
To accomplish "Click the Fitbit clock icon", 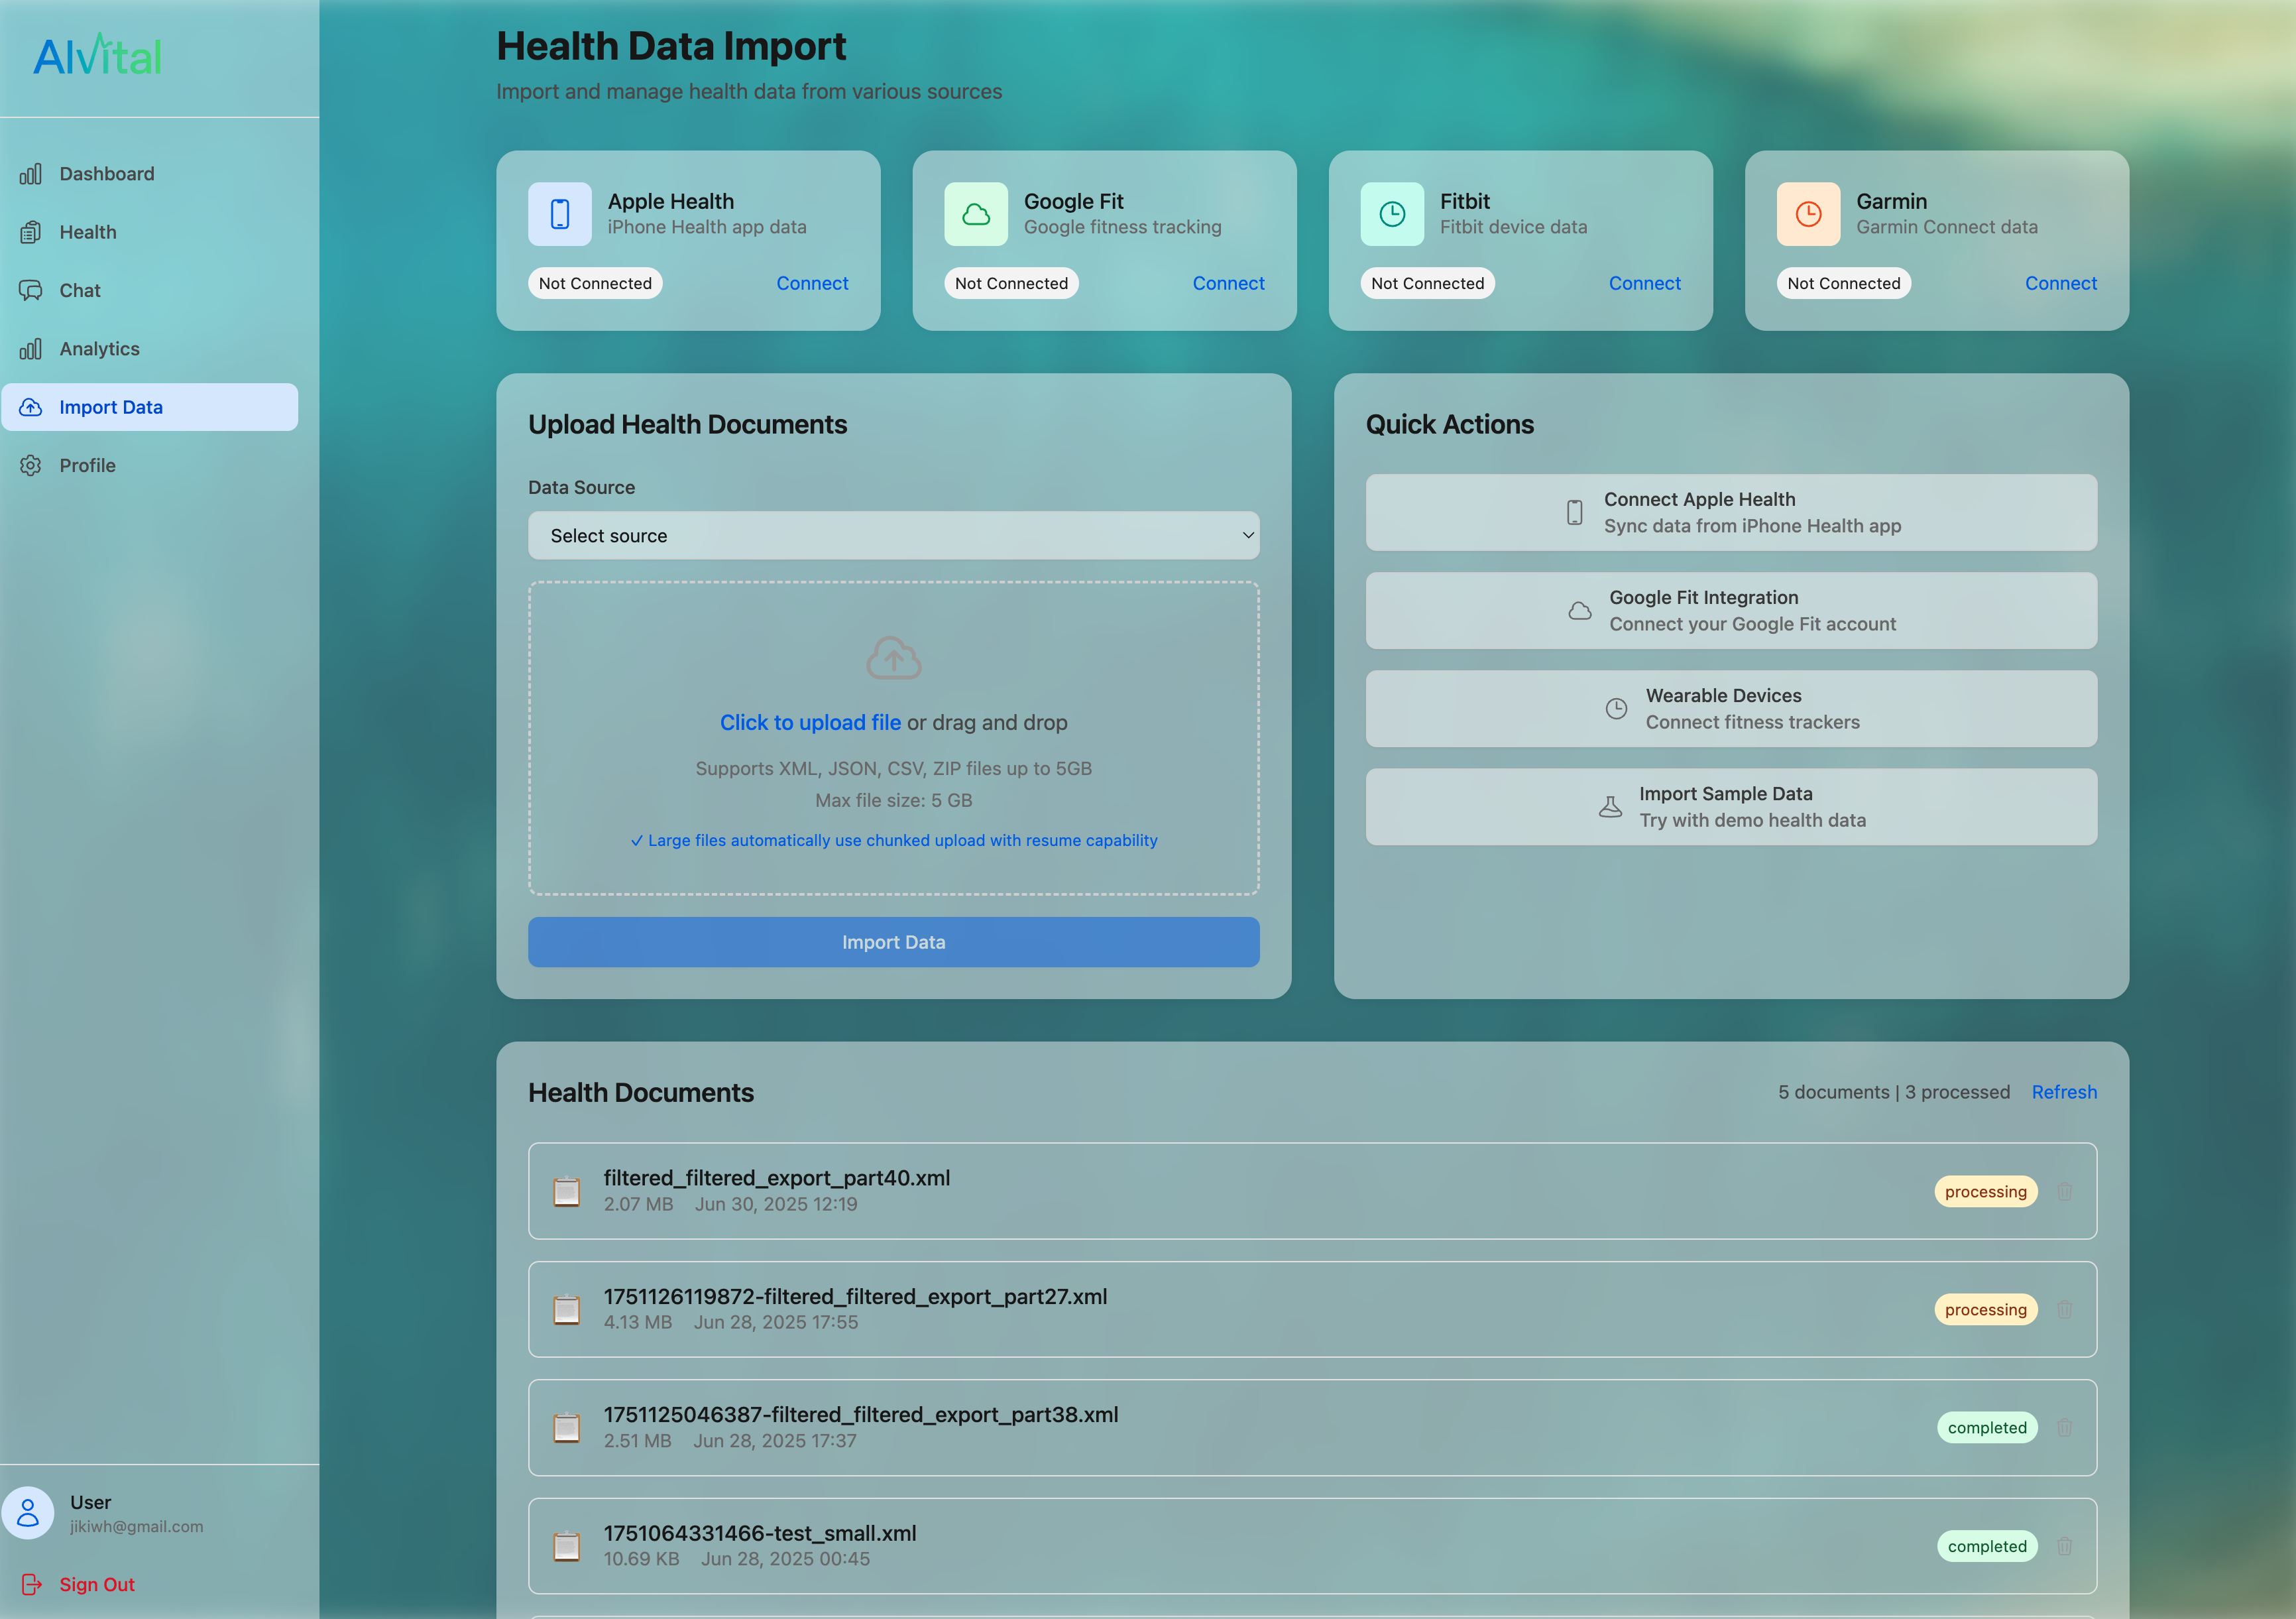I will pos(1392,213).
